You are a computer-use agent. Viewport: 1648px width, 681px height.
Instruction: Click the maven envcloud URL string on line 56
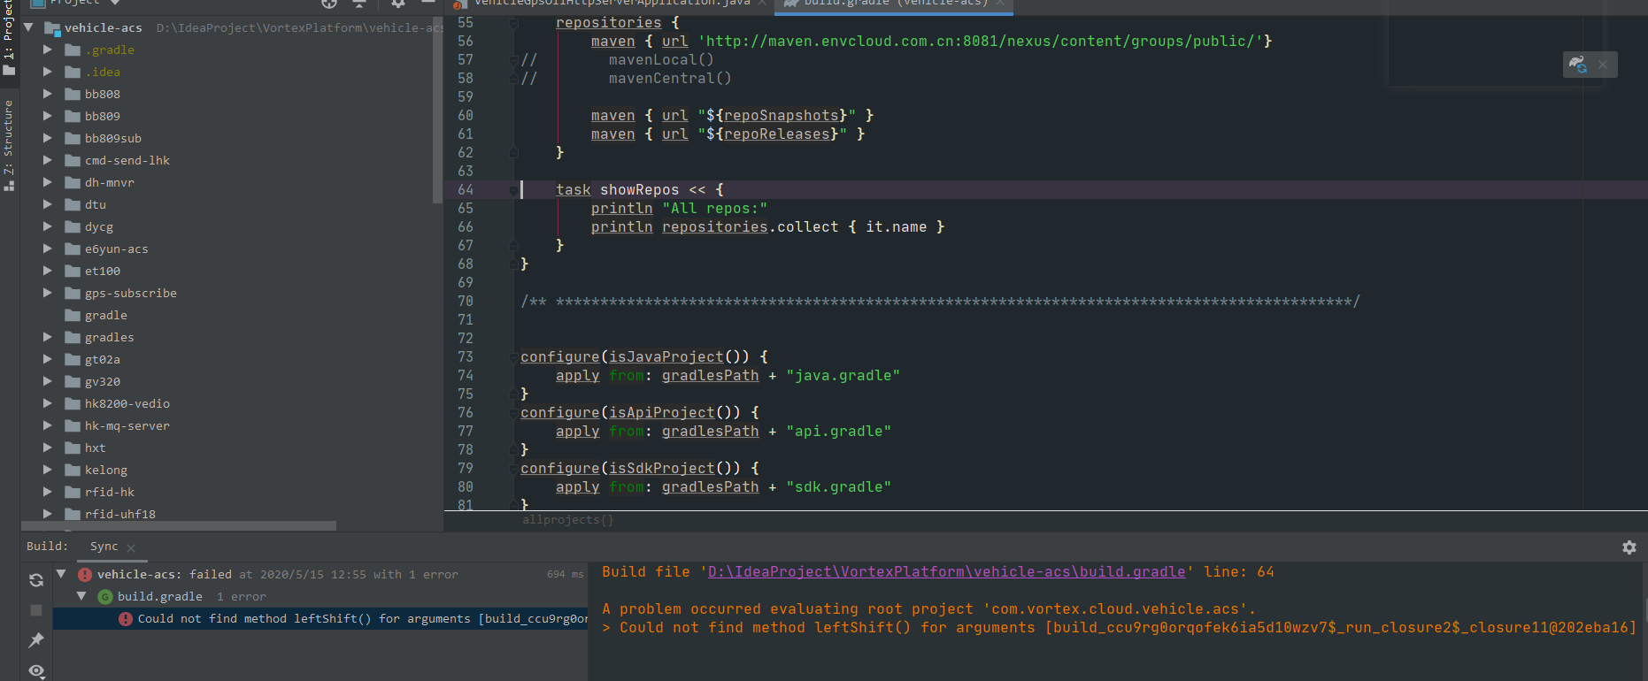pyautogui.click(x=981, y=42)
